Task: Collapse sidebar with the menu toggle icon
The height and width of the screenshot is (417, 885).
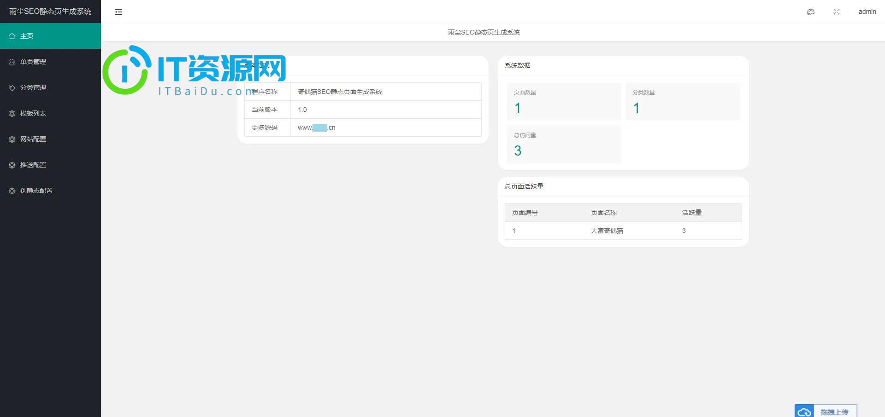Action: (118, 12)
